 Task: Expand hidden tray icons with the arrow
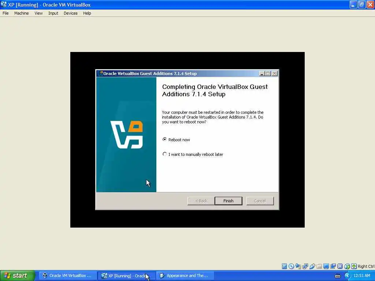(x=347, y=276)
